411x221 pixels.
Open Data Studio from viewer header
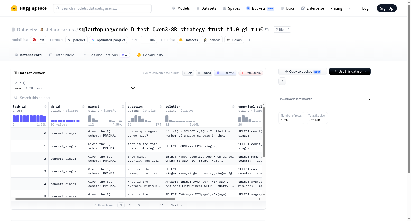point(251,73)
